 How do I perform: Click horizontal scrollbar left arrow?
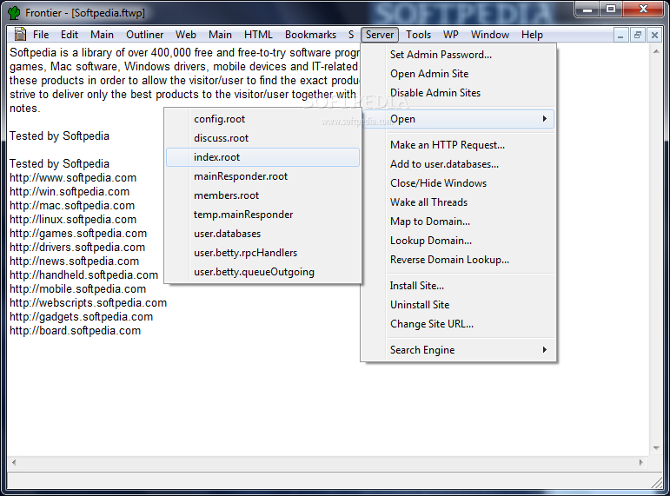(x=14, y=462)
